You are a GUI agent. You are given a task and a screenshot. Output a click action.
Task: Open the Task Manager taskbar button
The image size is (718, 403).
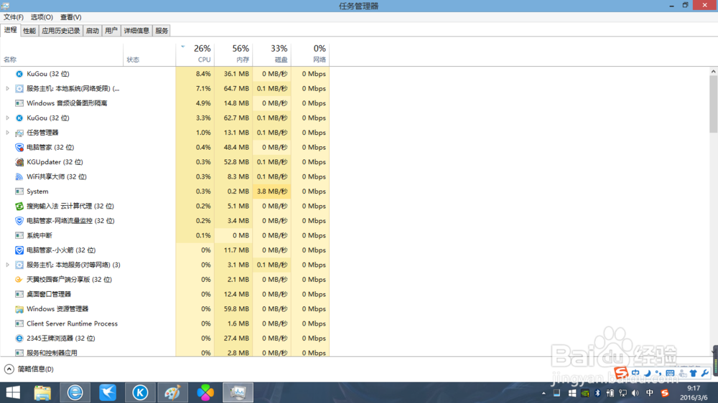[x=238, y=392]
